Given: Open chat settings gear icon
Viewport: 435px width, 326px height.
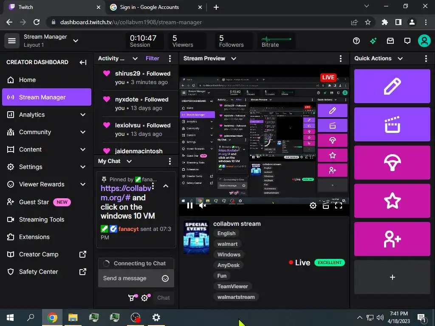Looking at the screenshot, I should (145, 298).
